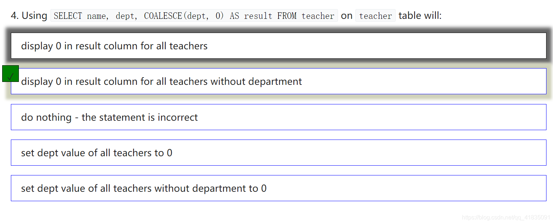Choose "set dept value of all teachers without department to 0"
553x224 pixels.
click(278, 188)
